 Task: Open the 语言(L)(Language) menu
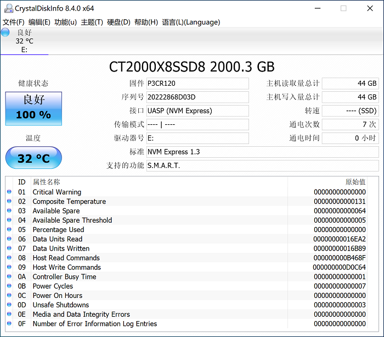point(191,22)
